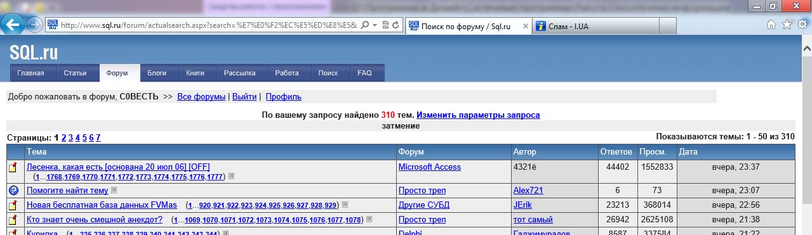Click the SQL.ru site favicon in address bar
The width and height of the screenshot is (812, 235).
click(53, 25)
